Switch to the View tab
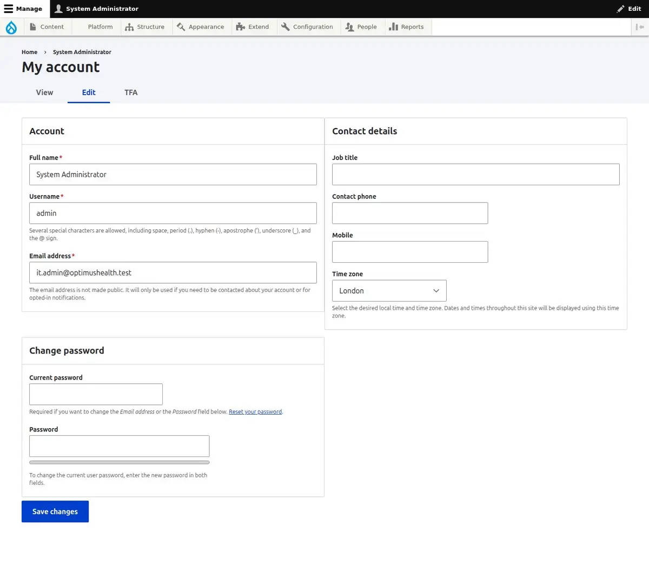The height and width of the screenshot is (566, 649). (44, 92)
